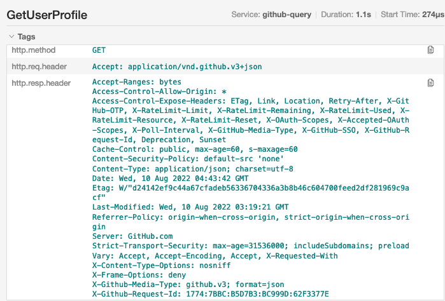The width and height of the screenshot is (445, 301).
Task: Click the Tags section label
Action: (x=26, y=37)
